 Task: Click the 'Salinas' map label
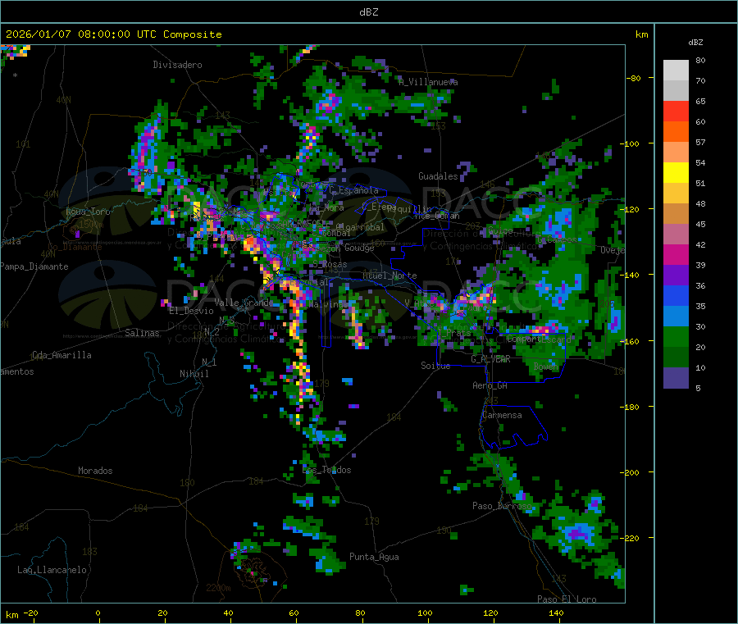[142, 333]
